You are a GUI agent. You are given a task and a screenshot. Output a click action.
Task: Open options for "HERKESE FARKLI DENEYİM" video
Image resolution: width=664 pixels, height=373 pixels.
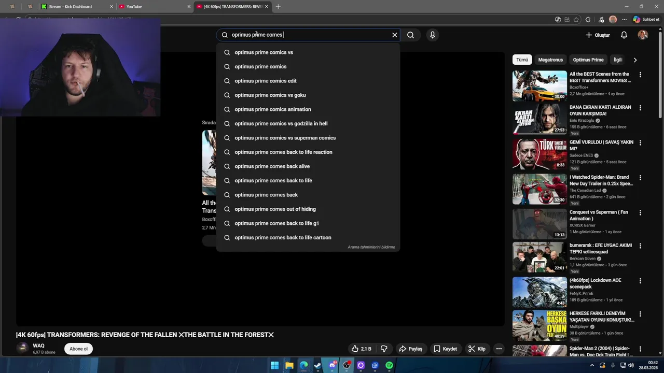[640, 314]
